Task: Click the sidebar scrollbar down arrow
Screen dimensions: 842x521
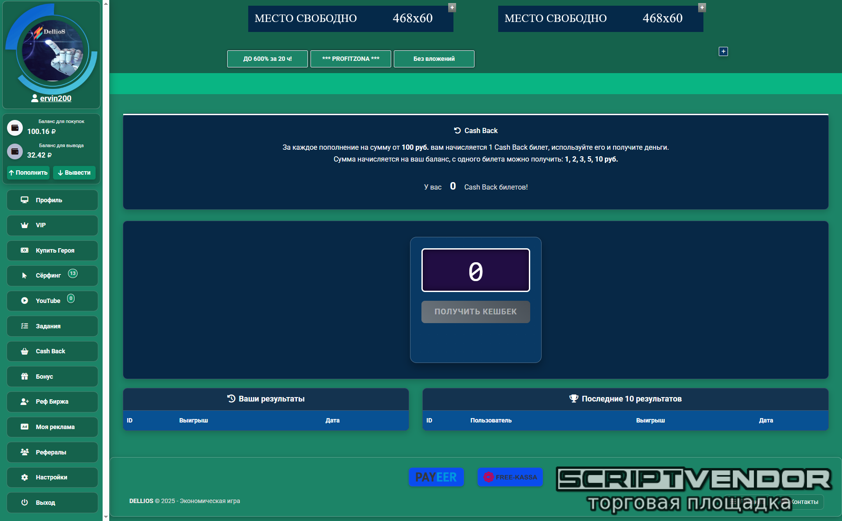Action: coord(106,517)
